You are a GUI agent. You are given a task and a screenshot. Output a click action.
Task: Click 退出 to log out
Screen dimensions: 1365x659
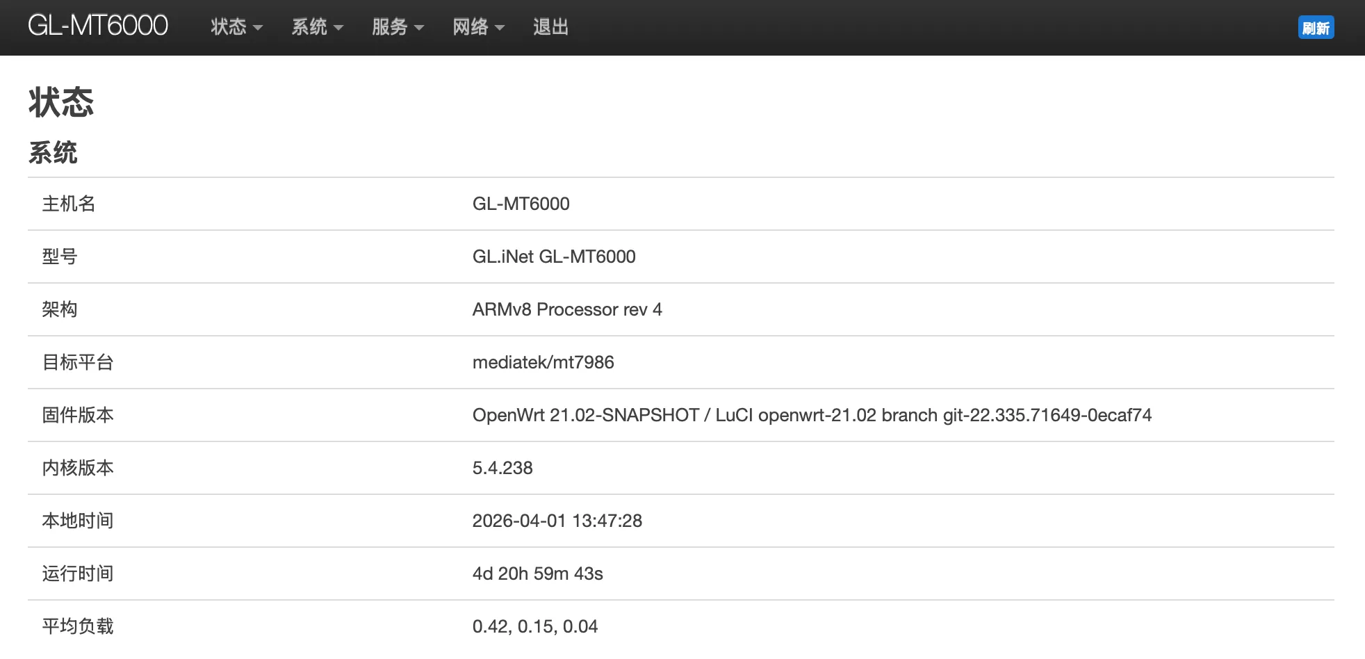click(x=550, y=26)
